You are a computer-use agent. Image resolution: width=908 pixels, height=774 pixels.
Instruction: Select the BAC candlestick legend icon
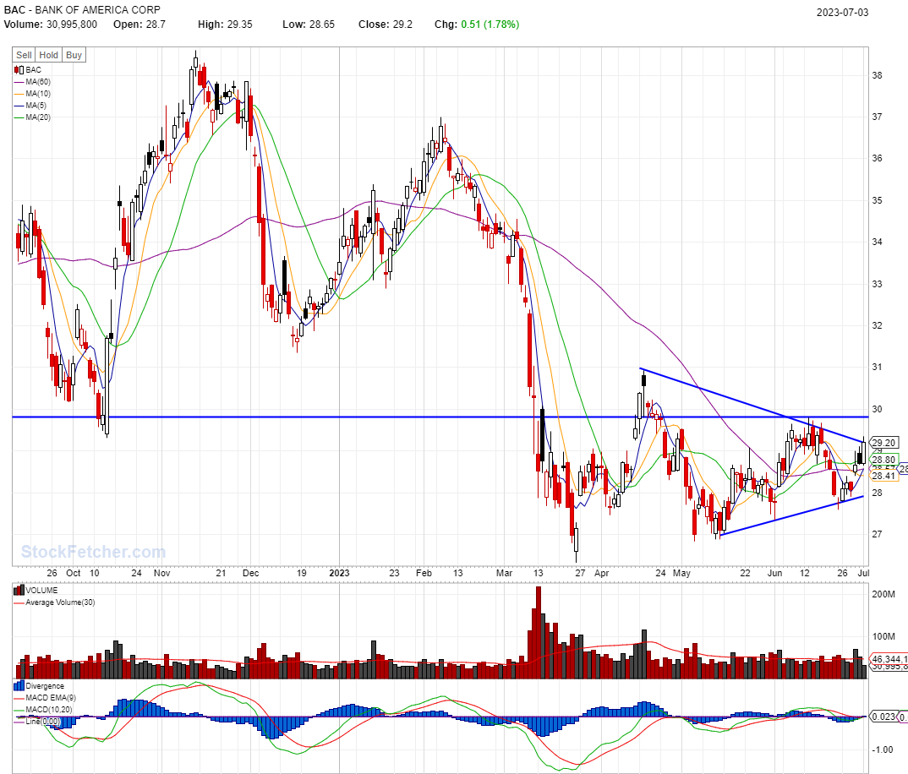[19, 70]
